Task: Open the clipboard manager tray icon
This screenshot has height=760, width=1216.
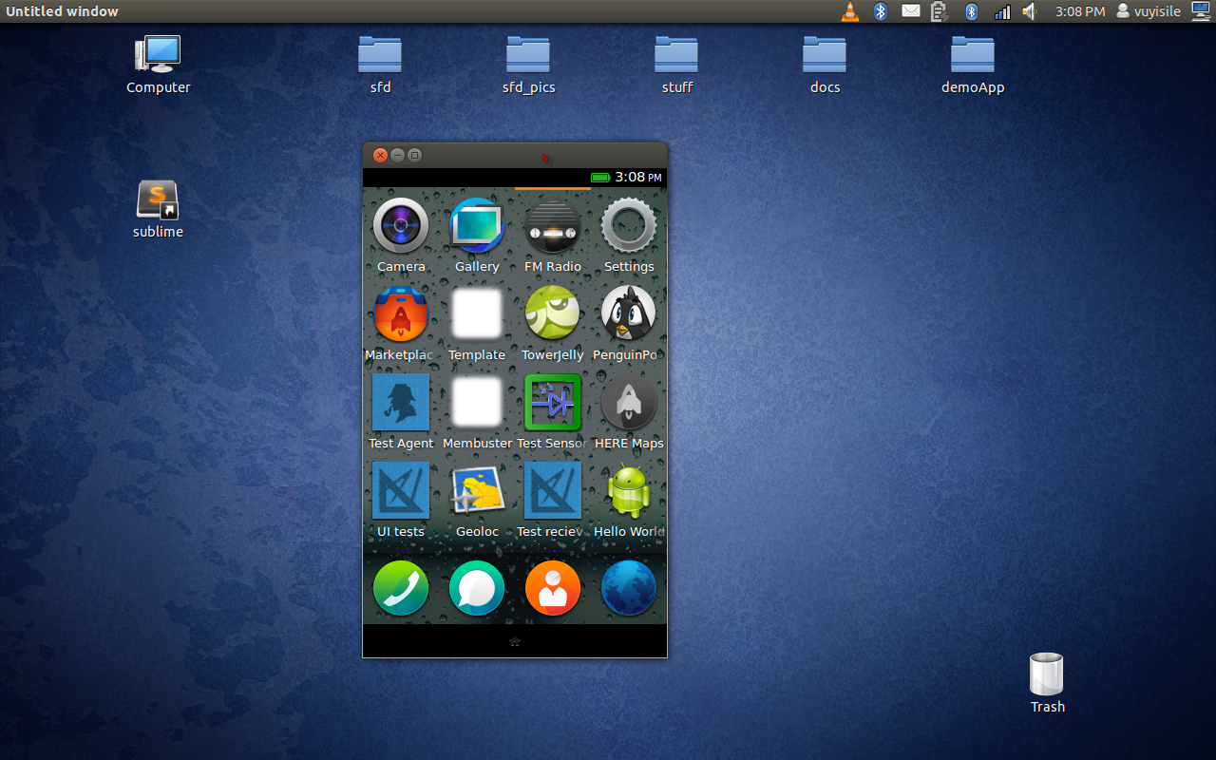Action: coord(940,11)
